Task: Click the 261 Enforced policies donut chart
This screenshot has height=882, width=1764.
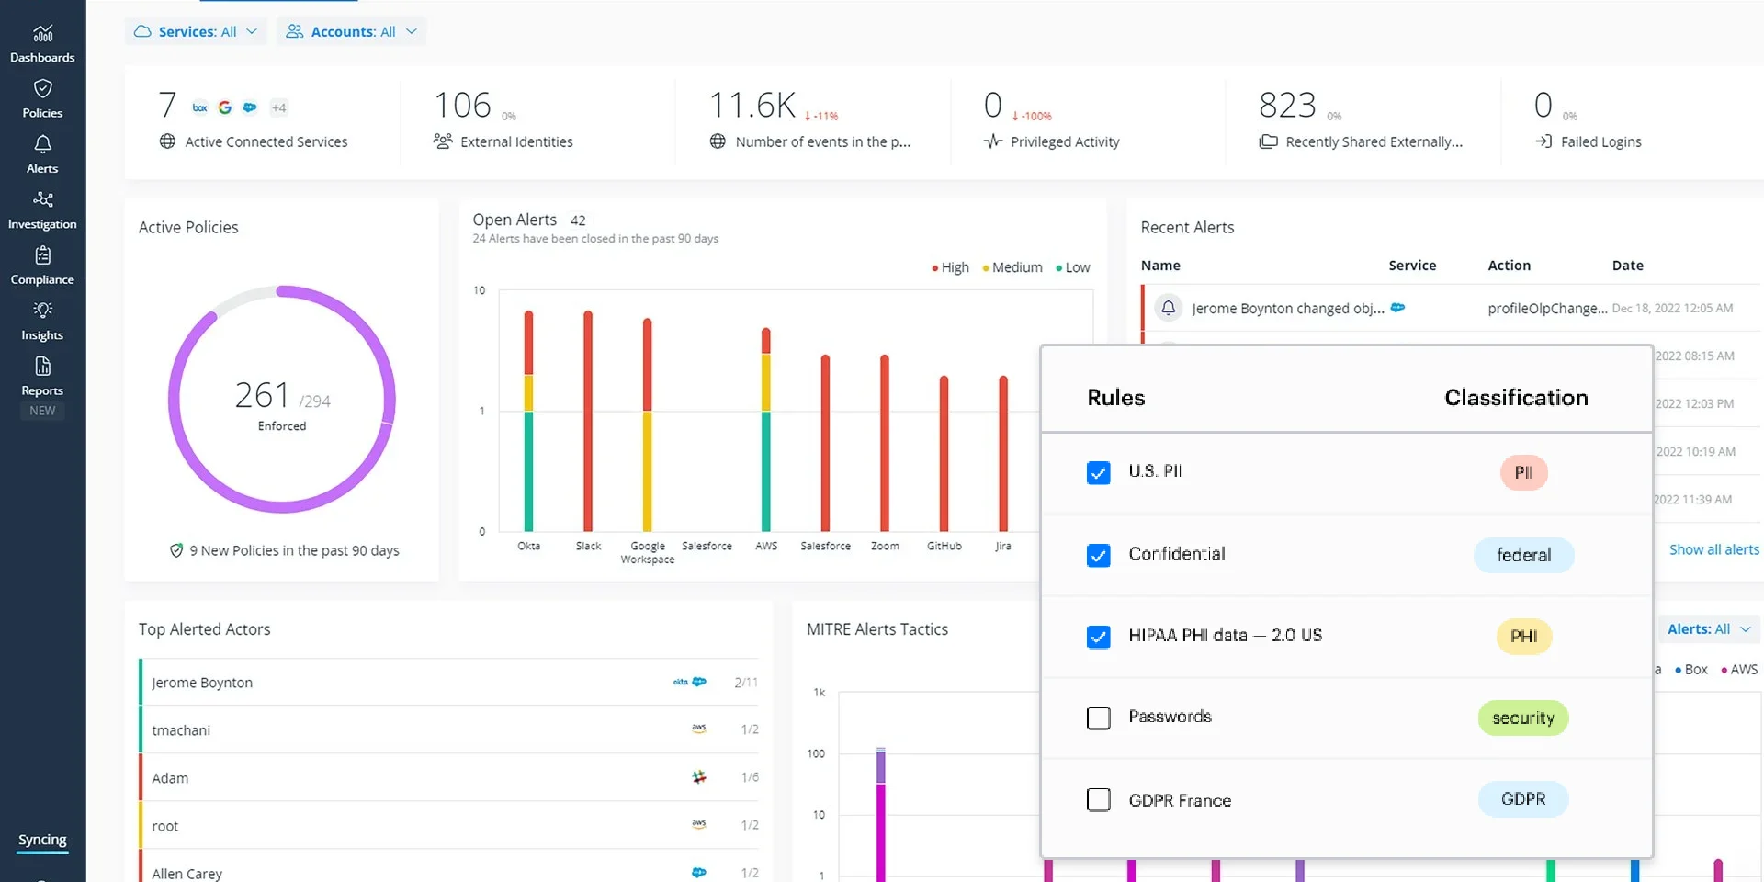Action: 282,400
